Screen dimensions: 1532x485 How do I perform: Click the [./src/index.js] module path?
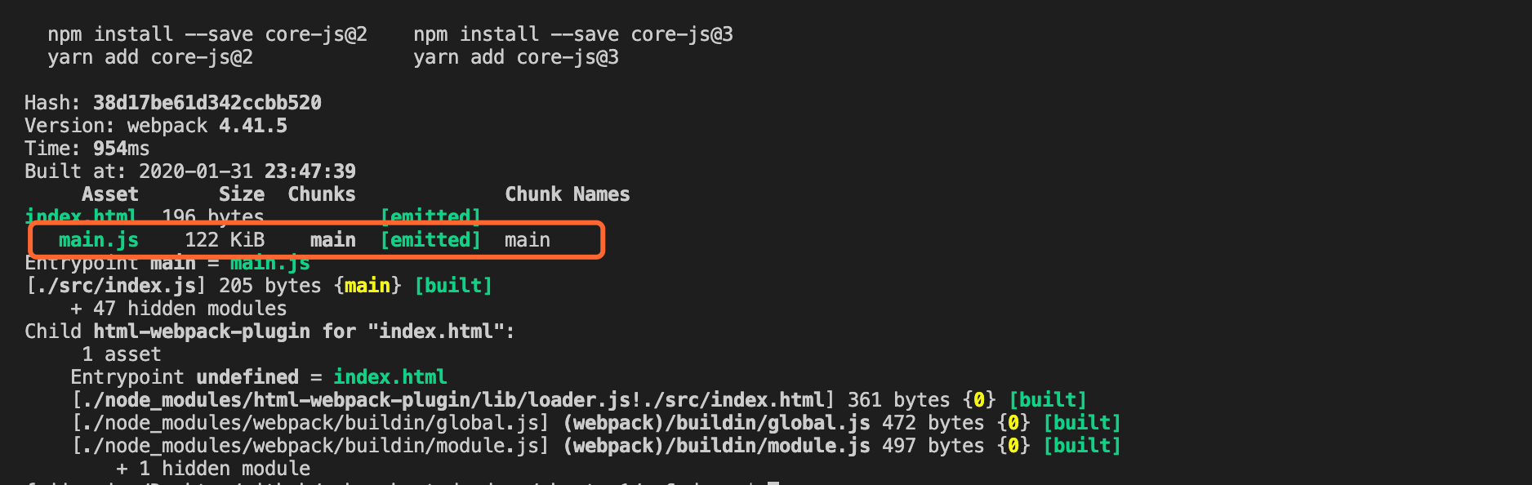pyautogui.click(x=115, y=286)
